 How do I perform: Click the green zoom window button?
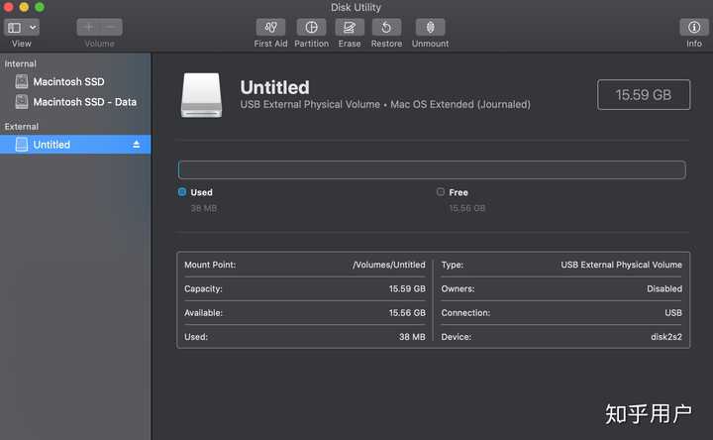(40, 7)
